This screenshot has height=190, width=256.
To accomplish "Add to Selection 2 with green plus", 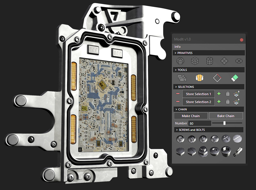I will pos(219,102).
